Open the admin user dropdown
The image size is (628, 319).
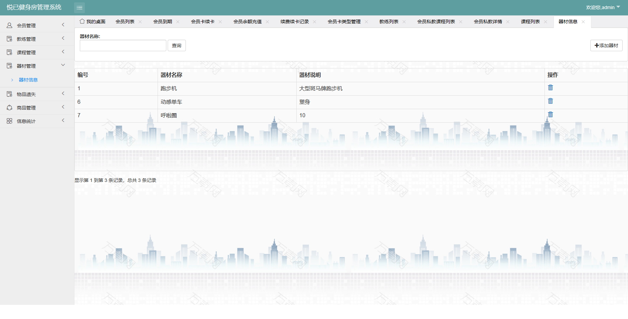coord(603,7)
